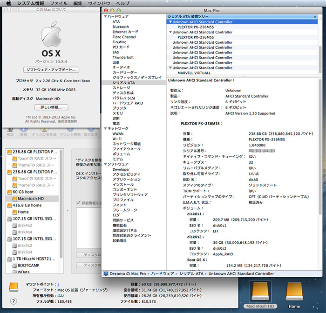Screen dimensions: 326x313
Task: Collapse the second Unknown AHCI controller above PLEXTOR
Action: (170, 32)
